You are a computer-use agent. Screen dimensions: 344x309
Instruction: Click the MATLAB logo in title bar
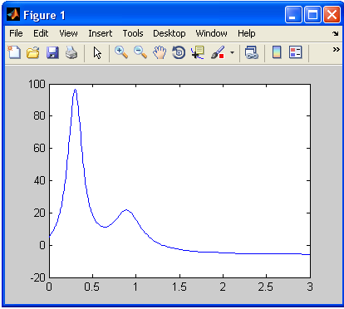tap(13, 14)
